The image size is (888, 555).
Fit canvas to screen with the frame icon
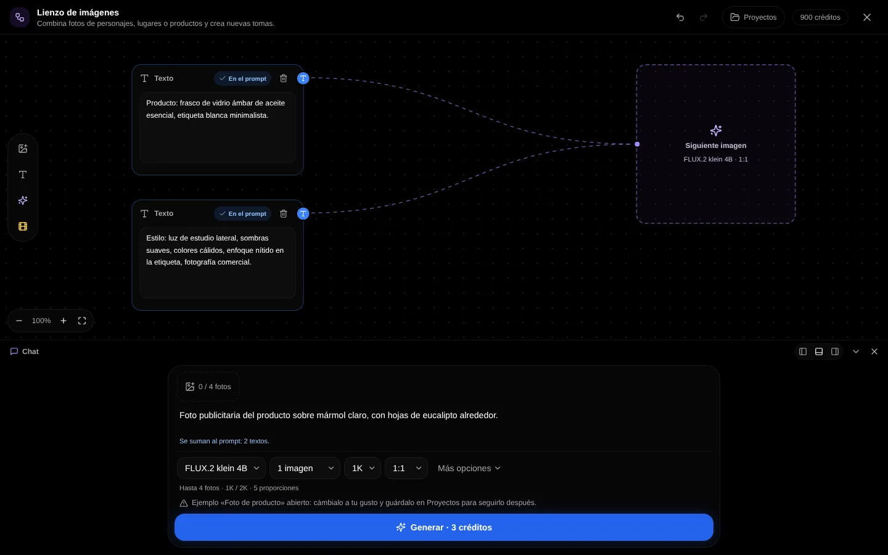[82, 321]
